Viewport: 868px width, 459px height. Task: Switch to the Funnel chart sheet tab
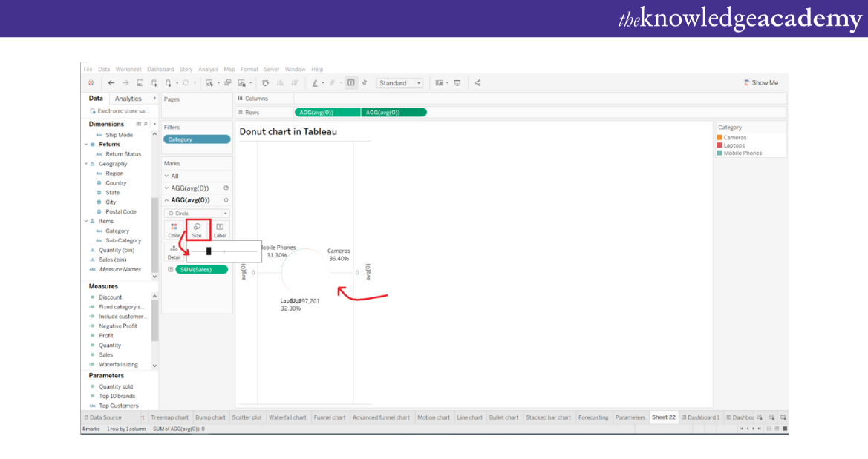329,417
